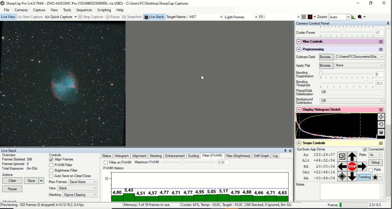Click the green image histogram toolbar icon

click(353, 17)
